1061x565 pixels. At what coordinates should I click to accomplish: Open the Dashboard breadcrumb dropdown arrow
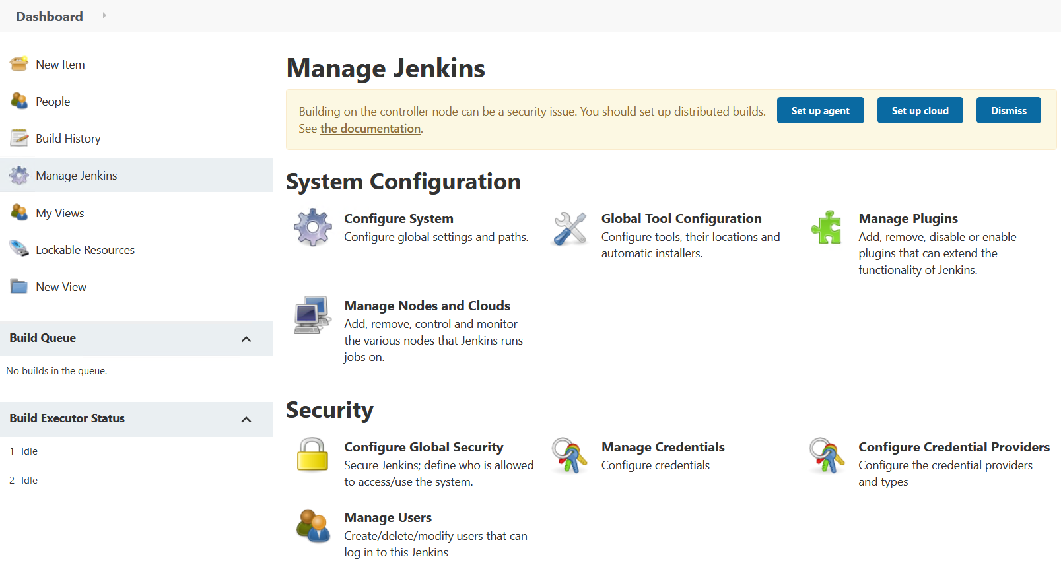[x=104, y=15]
